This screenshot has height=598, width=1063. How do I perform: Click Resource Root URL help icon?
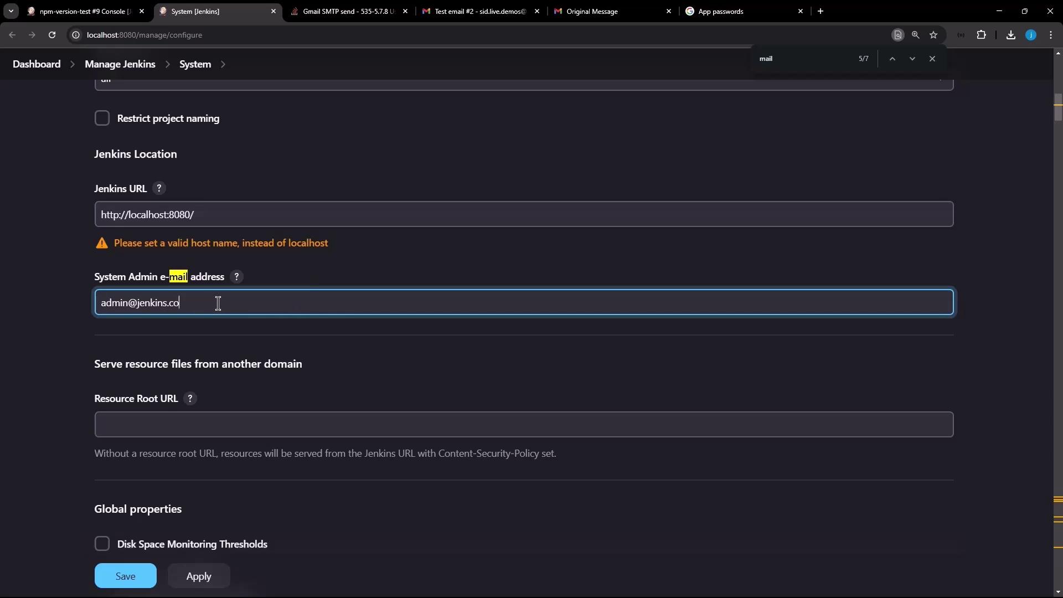pyautogui.click(x=190, y=399)
